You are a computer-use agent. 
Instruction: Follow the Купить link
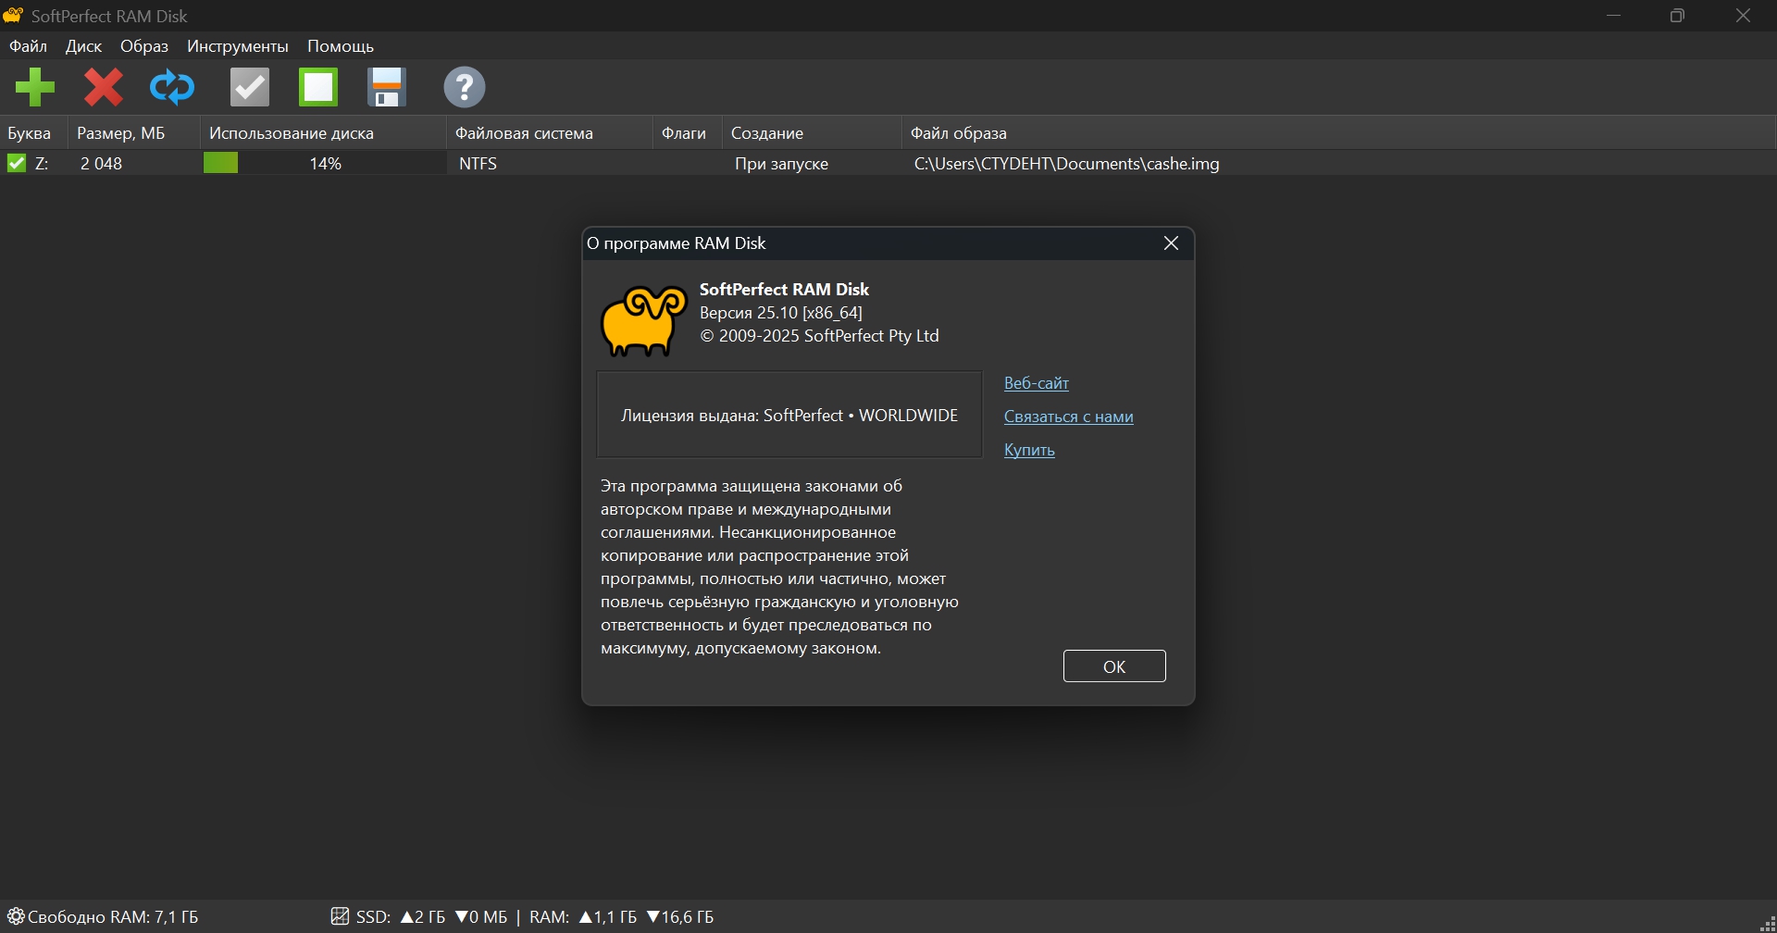click(x=1029, y=450)
